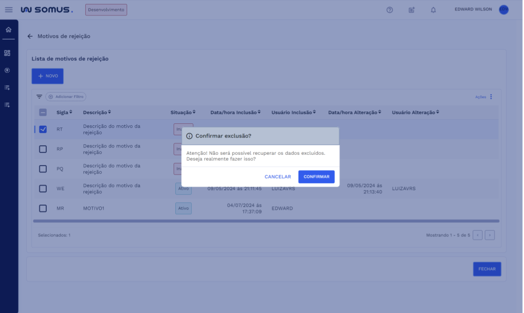Click the filter lines icon
524x313 pixels.
tap(40, 97)
